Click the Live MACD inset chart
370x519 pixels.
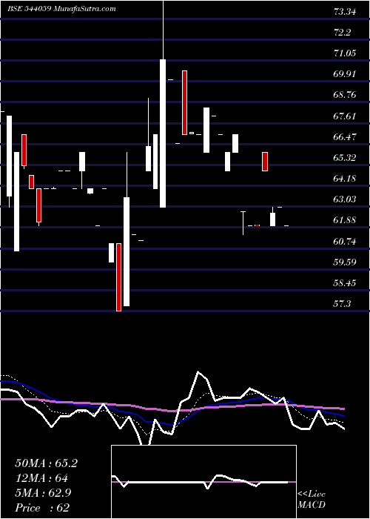point(203,482)
